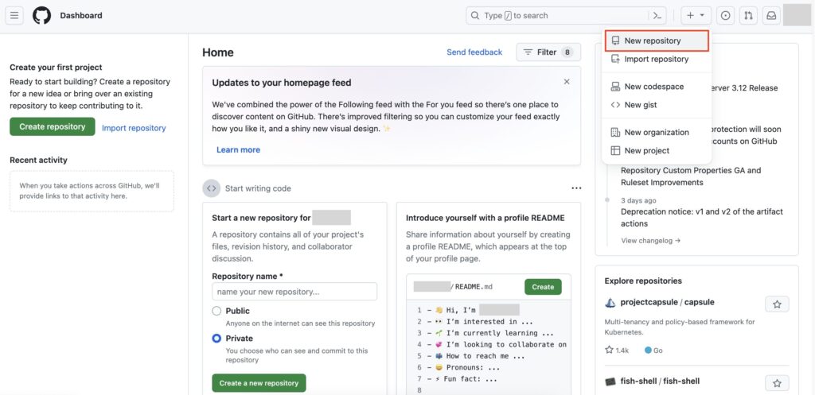Select New codespace from the menu

point(657,87)
